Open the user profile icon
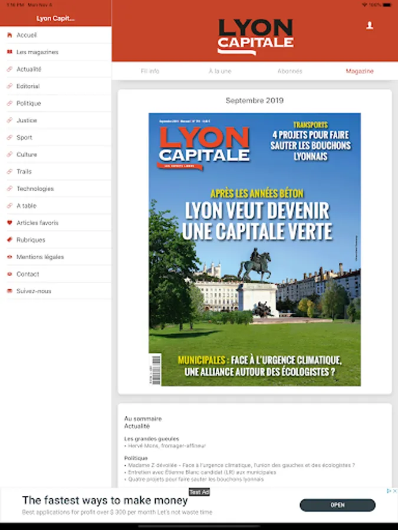 point(370,25)
